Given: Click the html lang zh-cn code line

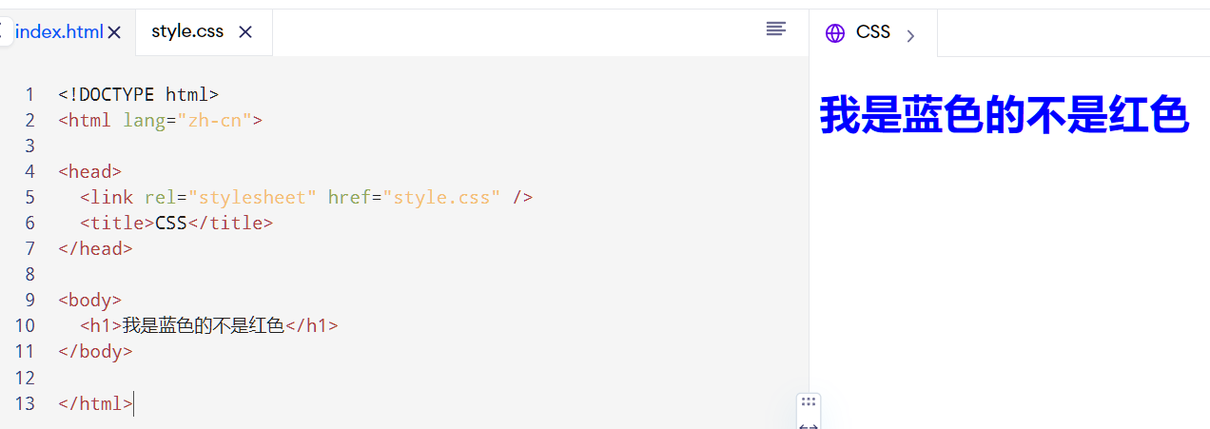Looking at the screenshot, I should coord(160,121).
